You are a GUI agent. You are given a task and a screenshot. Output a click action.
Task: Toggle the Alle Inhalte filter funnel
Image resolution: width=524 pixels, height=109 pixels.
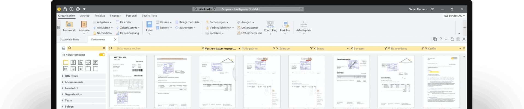(215, 9)
